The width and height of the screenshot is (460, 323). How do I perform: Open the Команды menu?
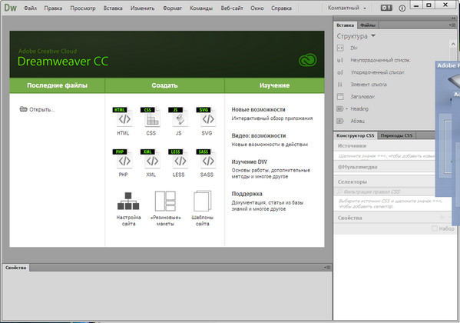(201, 8)
